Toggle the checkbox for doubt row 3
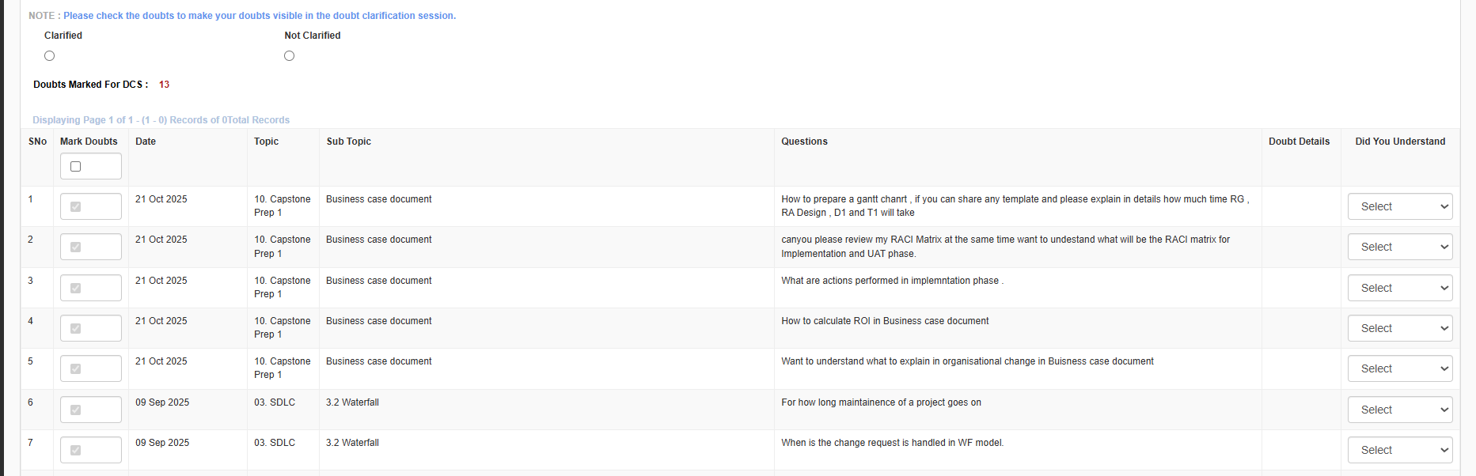This screenshot has height=476, width=1476. click(76, 289)
